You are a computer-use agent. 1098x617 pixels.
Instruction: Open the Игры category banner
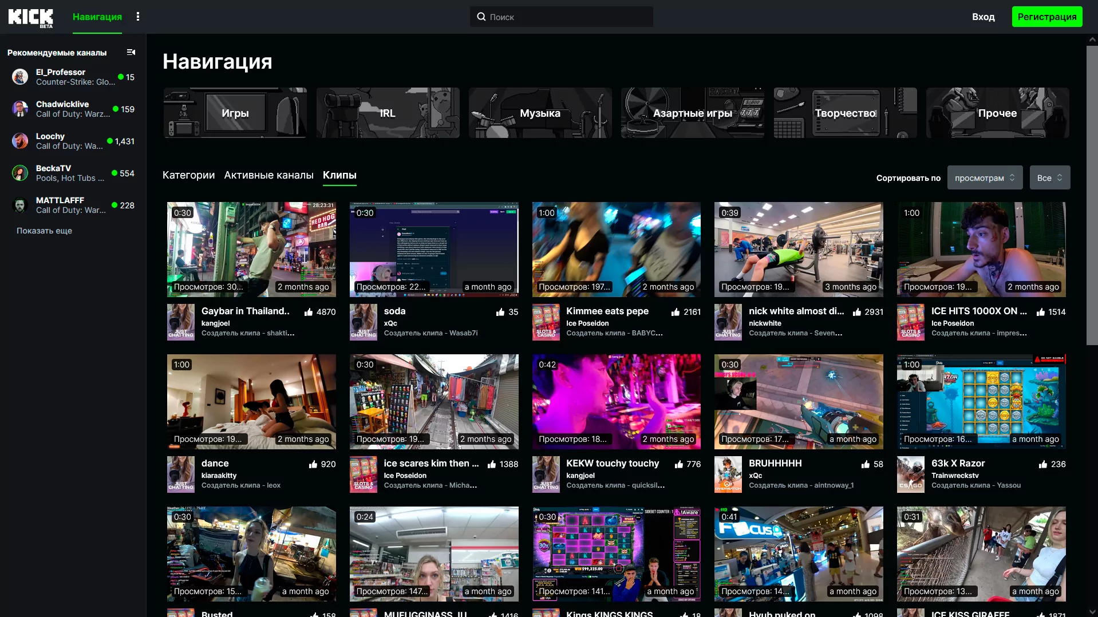coord(235,113)
